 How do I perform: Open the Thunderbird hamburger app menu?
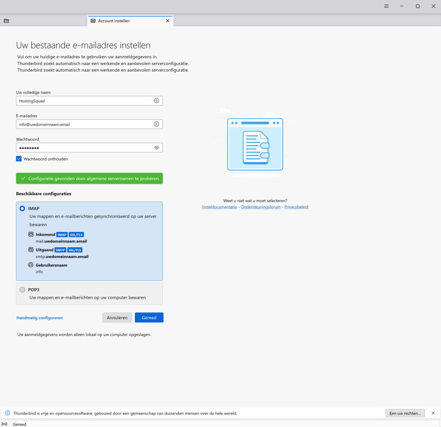point(386,6)
